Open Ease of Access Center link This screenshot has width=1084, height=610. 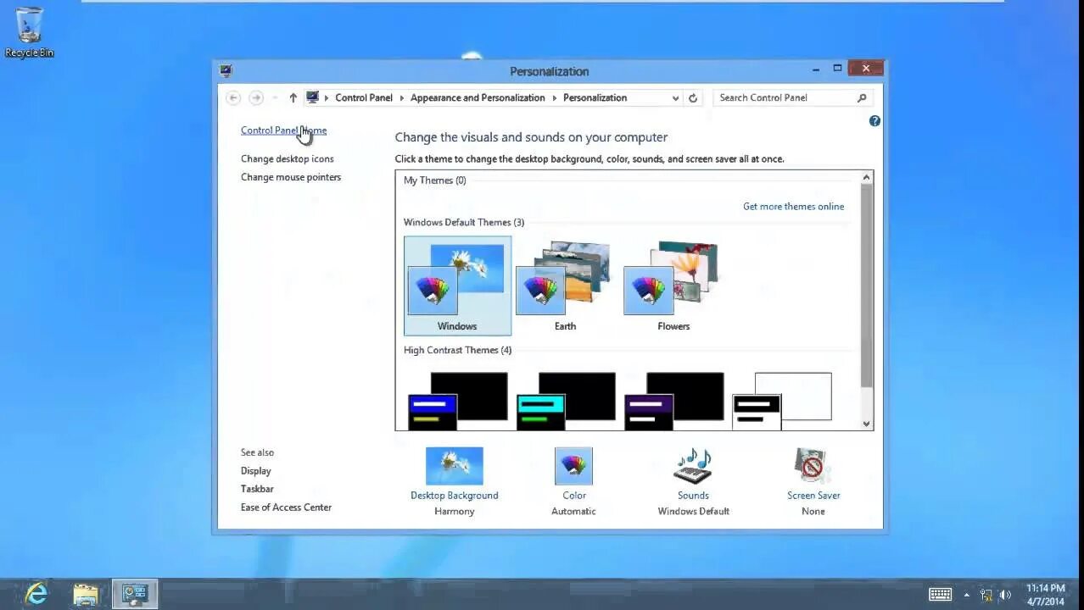point(286,507)
